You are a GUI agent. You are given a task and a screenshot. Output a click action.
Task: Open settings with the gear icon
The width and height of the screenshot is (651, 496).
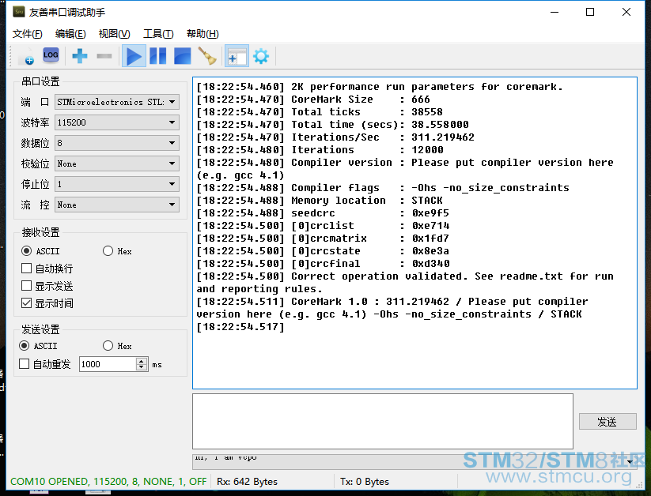click(x=261, y=56)
